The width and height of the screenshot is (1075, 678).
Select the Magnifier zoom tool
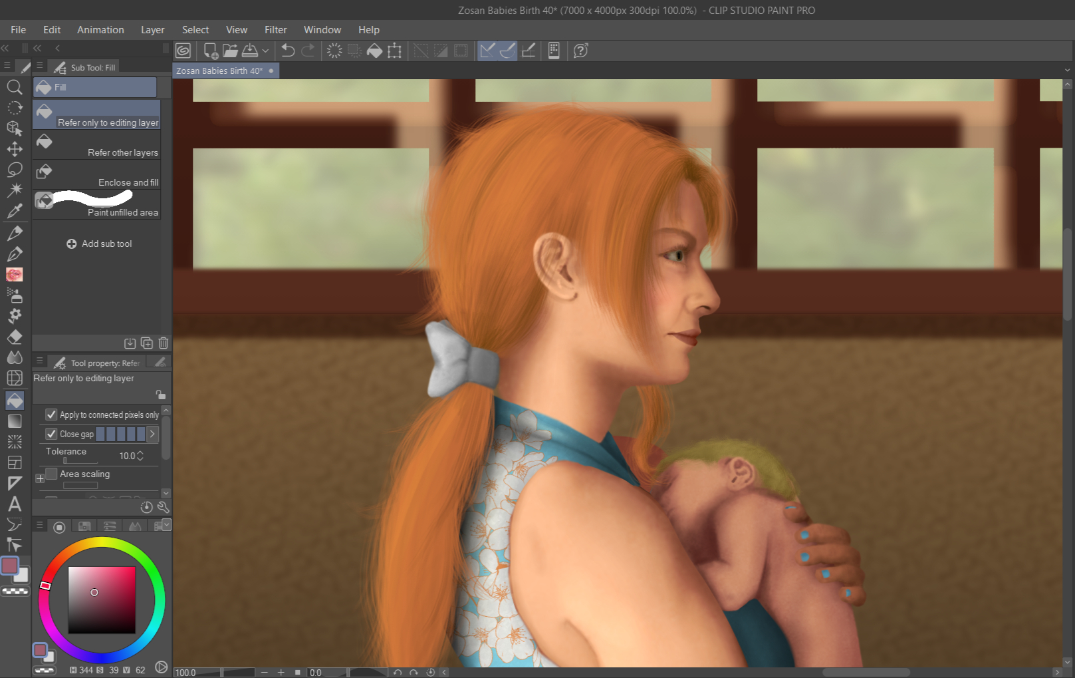tap(14, 87)
